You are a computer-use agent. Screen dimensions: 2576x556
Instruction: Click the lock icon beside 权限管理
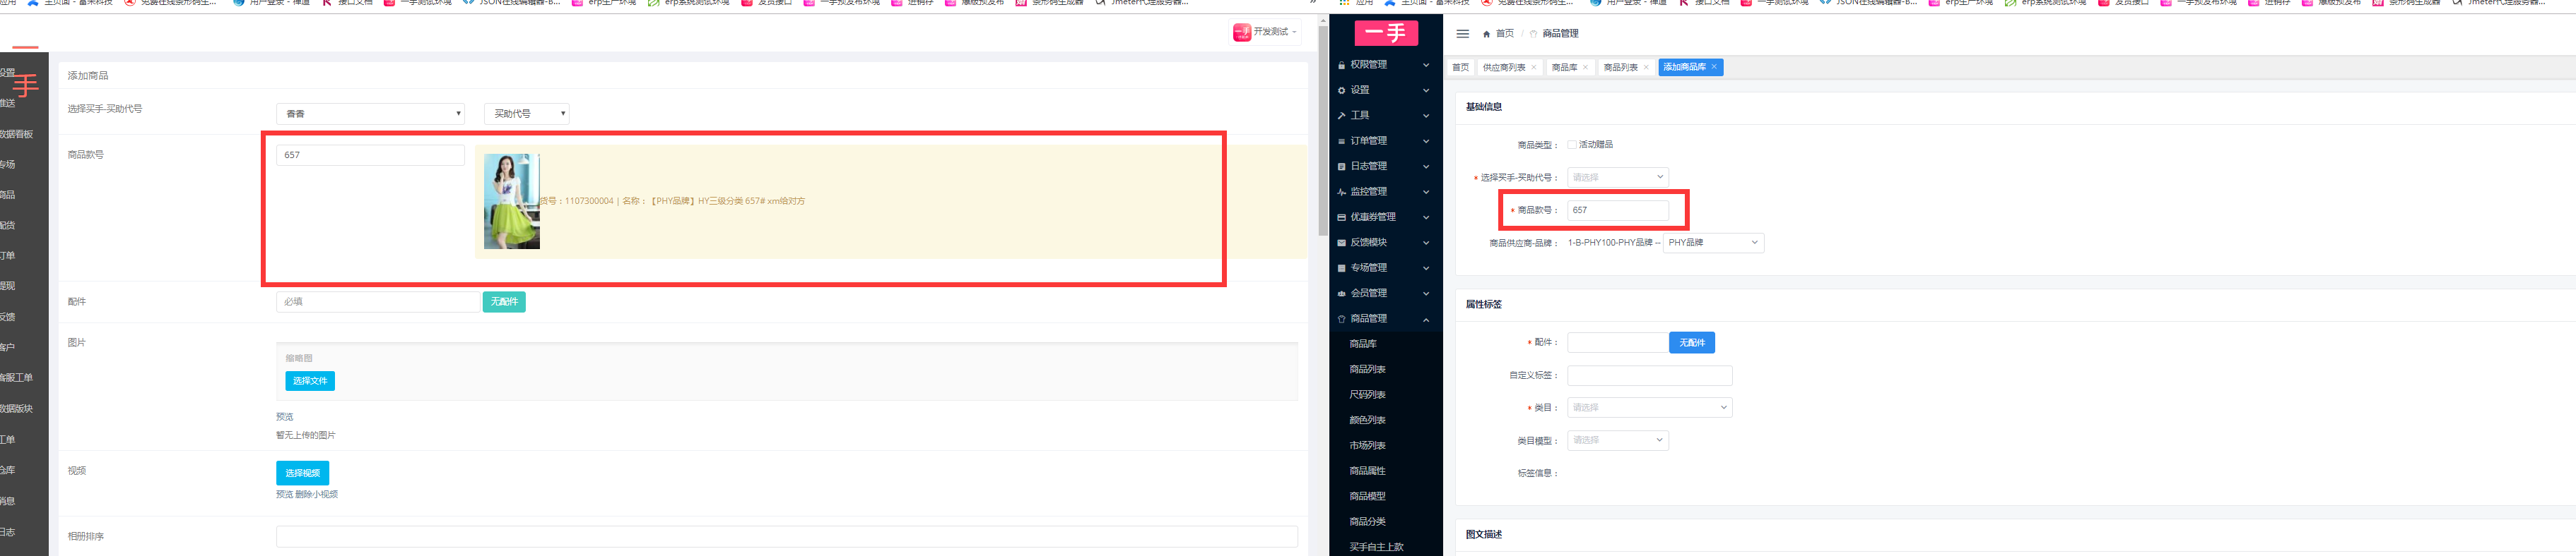click(1341, 65)
